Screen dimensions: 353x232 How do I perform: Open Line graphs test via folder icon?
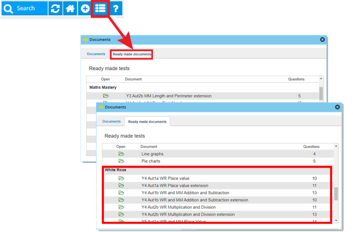click(x=121, y=154)
